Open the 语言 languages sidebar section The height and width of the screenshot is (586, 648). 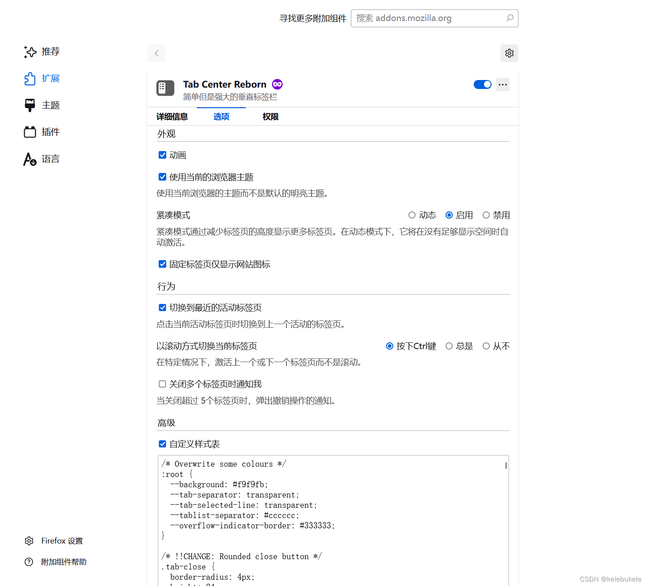coord(42,159)
